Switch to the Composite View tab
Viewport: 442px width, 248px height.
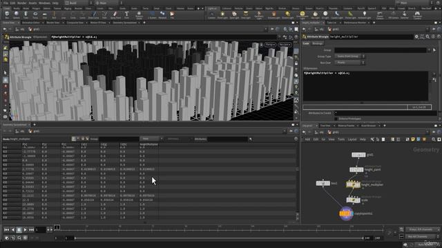75,23
